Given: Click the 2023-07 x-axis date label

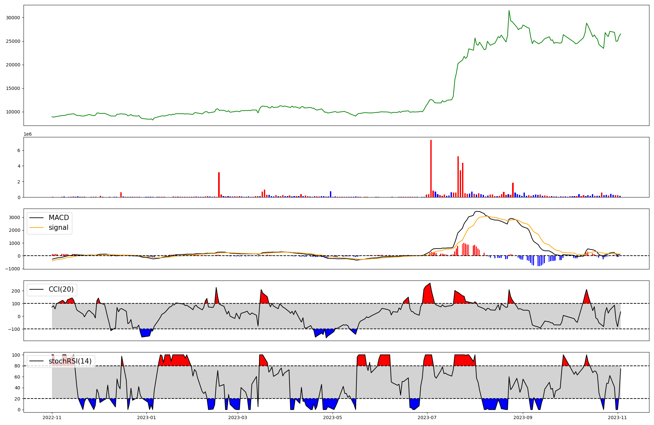Looking at the screenshot, I should click(427, 417).
